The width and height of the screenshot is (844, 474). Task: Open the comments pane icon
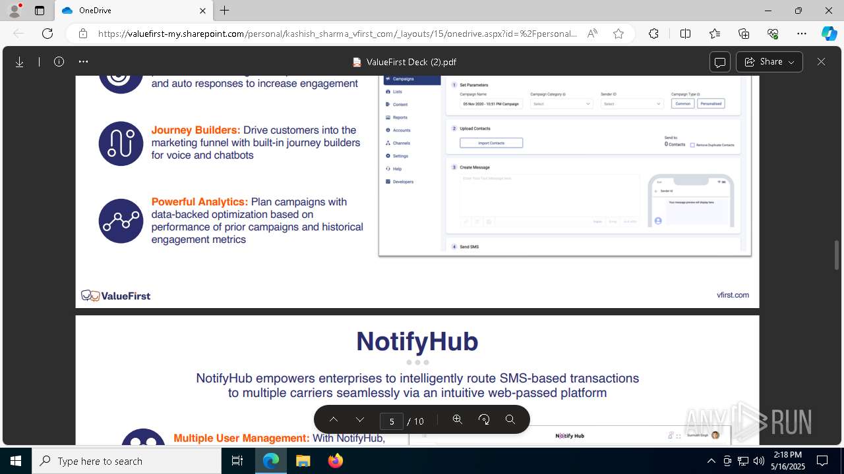coord(720,62)
